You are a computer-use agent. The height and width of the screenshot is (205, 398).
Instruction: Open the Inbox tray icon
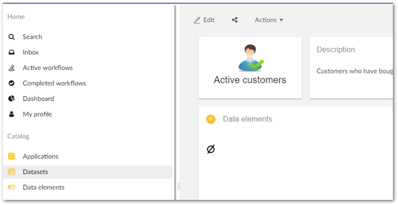point(11,52)
